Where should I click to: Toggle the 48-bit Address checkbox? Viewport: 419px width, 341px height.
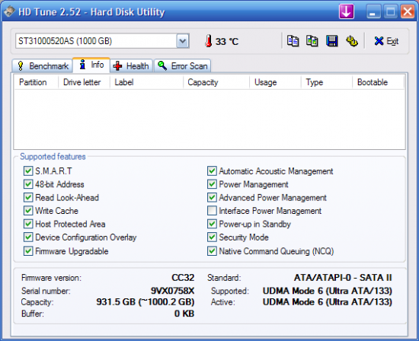point(28,184)
